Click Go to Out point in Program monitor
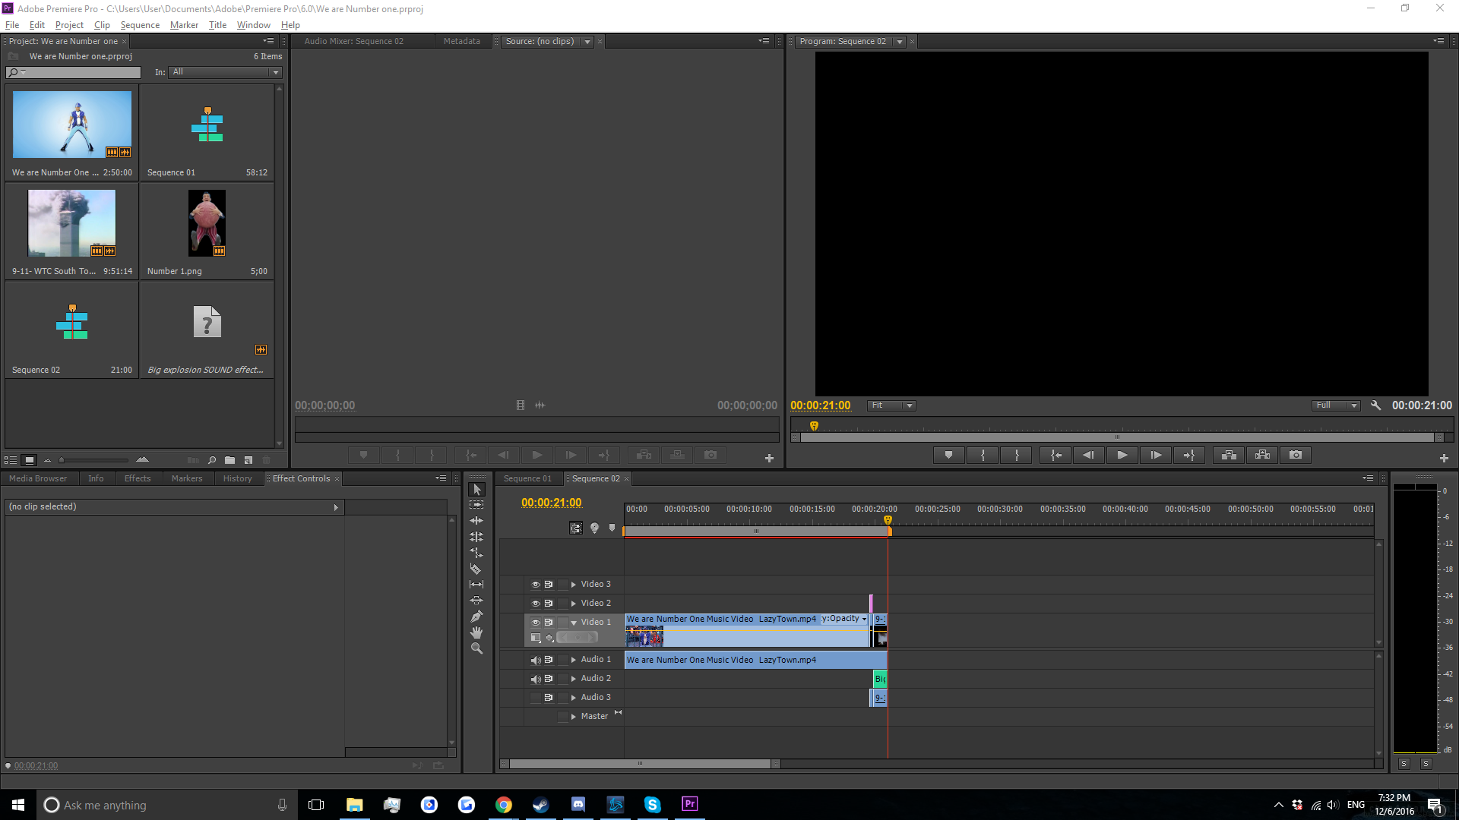 (1189, 455)
